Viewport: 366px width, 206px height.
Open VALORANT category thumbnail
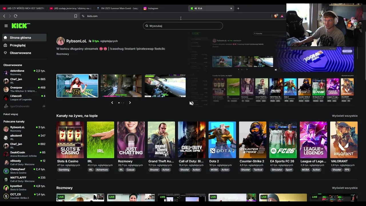click(344, 140)
